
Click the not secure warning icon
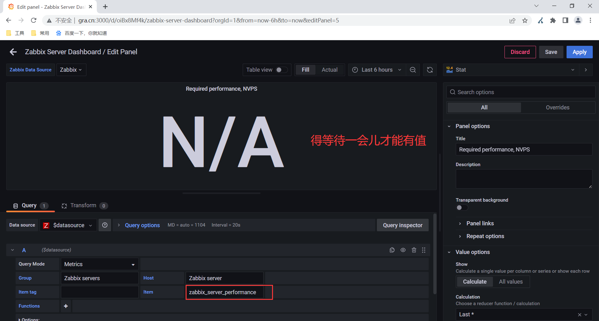tap(49, 21)
